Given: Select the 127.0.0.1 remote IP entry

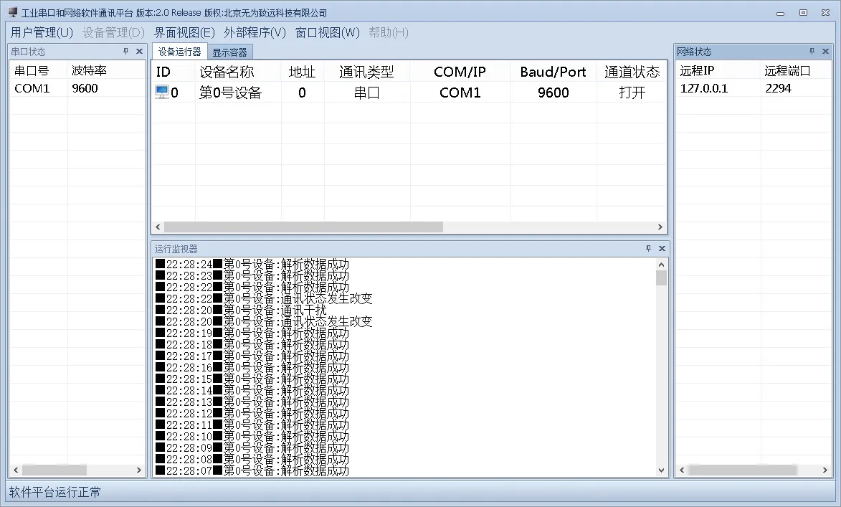Looking at the screenshot, I should click(703, 88).
